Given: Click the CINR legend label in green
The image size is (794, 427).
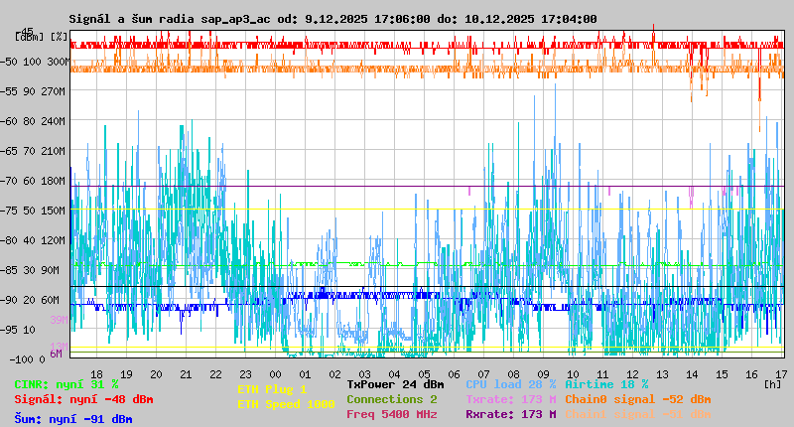Looking at the screenshot, I should [x=66, y=384].
